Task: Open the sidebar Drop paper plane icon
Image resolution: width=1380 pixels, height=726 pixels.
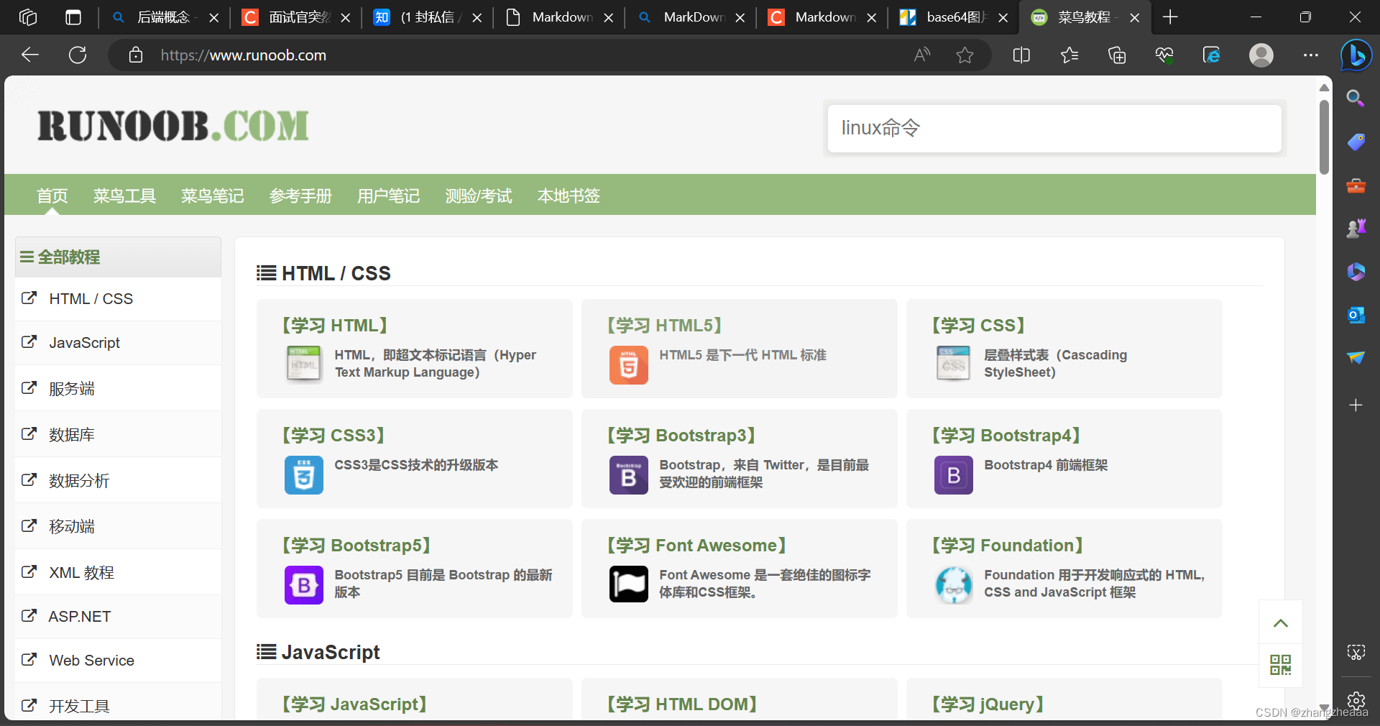Action: pos(1356,358)
